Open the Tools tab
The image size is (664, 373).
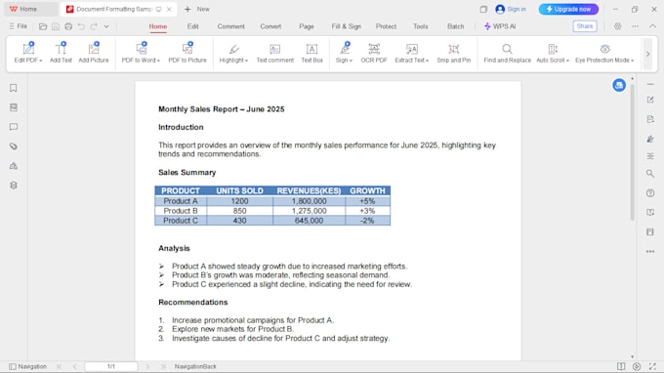pos(421,26)
